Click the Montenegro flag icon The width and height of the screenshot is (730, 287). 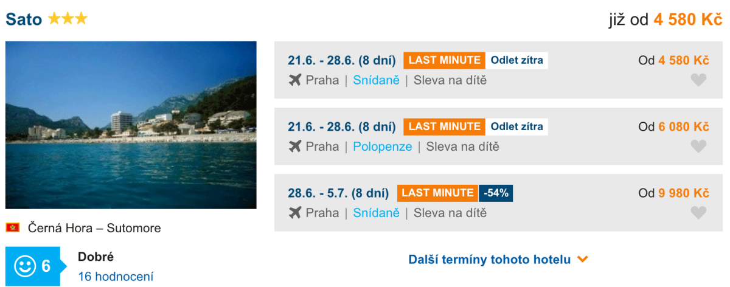click(x=13, y=228)
